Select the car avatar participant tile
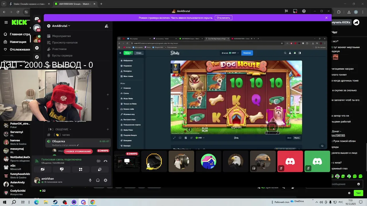The image size is (367, 206). (x=154, y=161)
